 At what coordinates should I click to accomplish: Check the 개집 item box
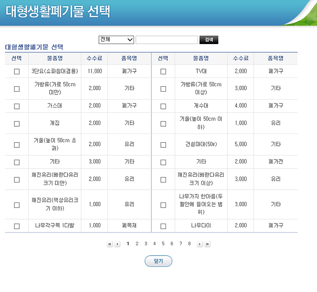(x=17, y=124)
